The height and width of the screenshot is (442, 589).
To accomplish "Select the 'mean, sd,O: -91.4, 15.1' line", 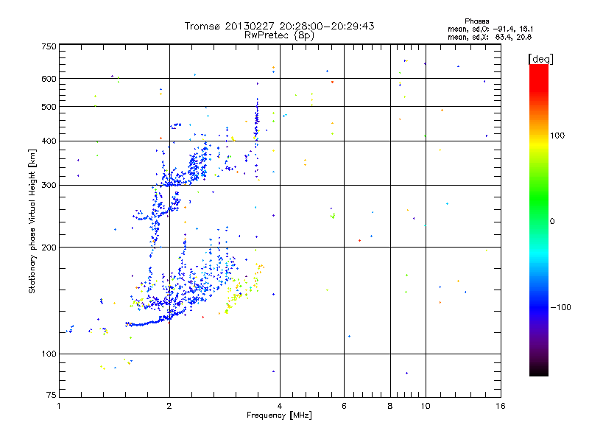I will 490,29.
